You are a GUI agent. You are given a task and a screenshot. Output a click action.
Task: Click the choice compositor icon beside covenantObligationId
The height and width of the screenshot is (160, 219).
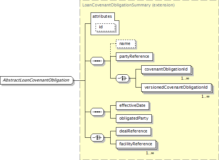pyautogui.click(x=122, y=78)
